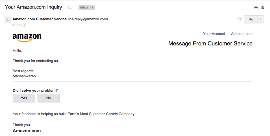Click the reply arrow button

click(x=251, y=19)
